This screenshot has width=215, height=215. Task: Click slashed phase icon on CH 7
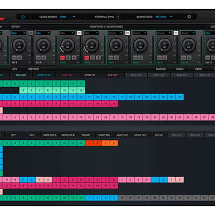click(x=117, y=58)
